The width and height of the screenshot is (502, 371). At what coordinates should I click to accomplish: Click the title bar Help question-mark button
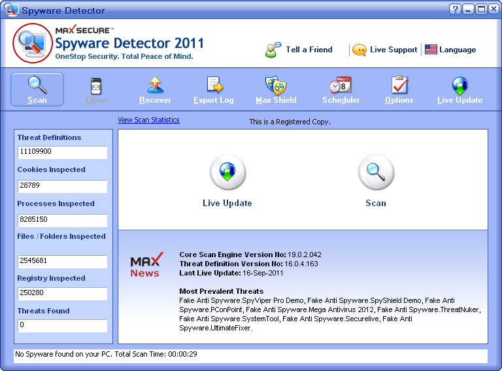(455, 9)
